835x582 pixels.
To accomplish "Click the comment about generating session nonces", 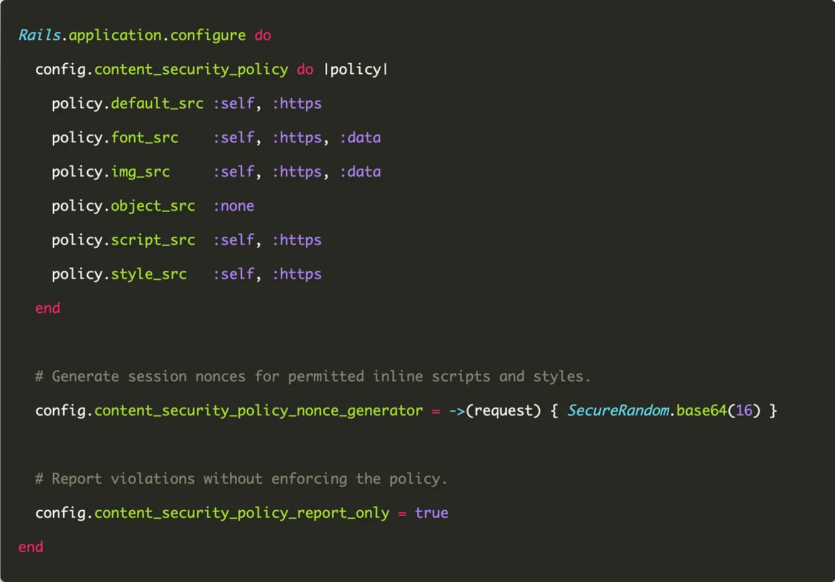I will click(312, 376).
